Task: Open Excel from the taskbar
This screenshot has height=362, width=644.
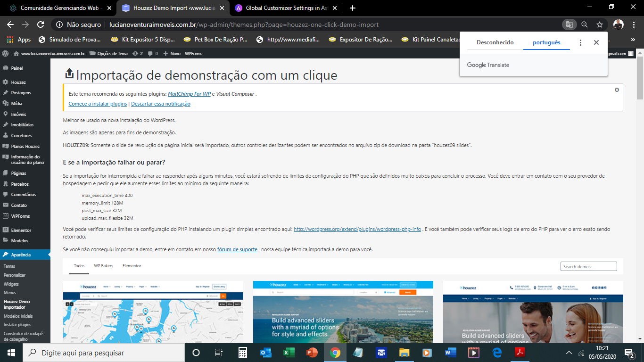Action: coord(289,353)
